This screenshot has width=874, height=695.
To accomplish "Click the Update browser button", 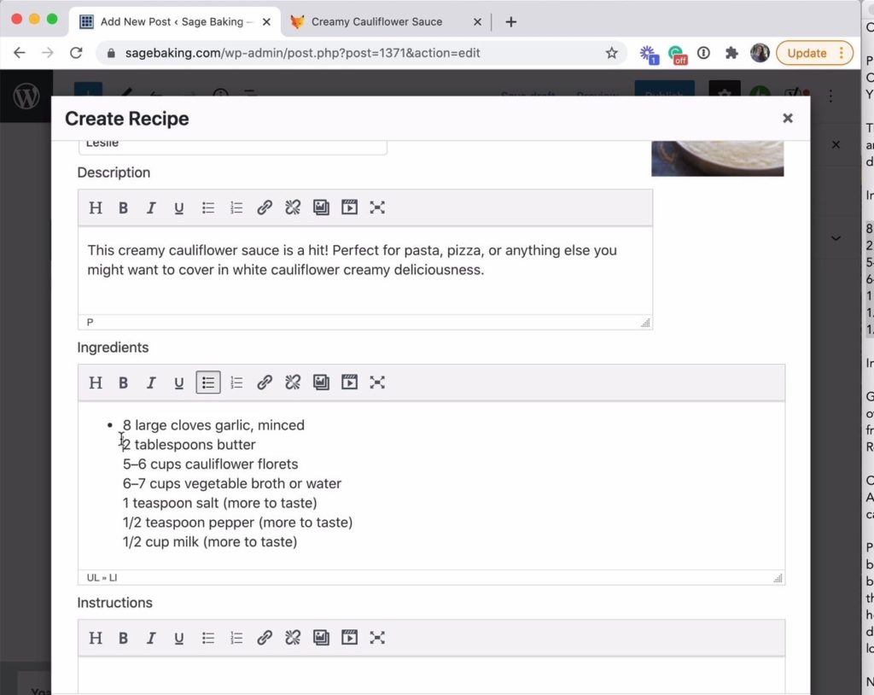I will coord(814,53).
